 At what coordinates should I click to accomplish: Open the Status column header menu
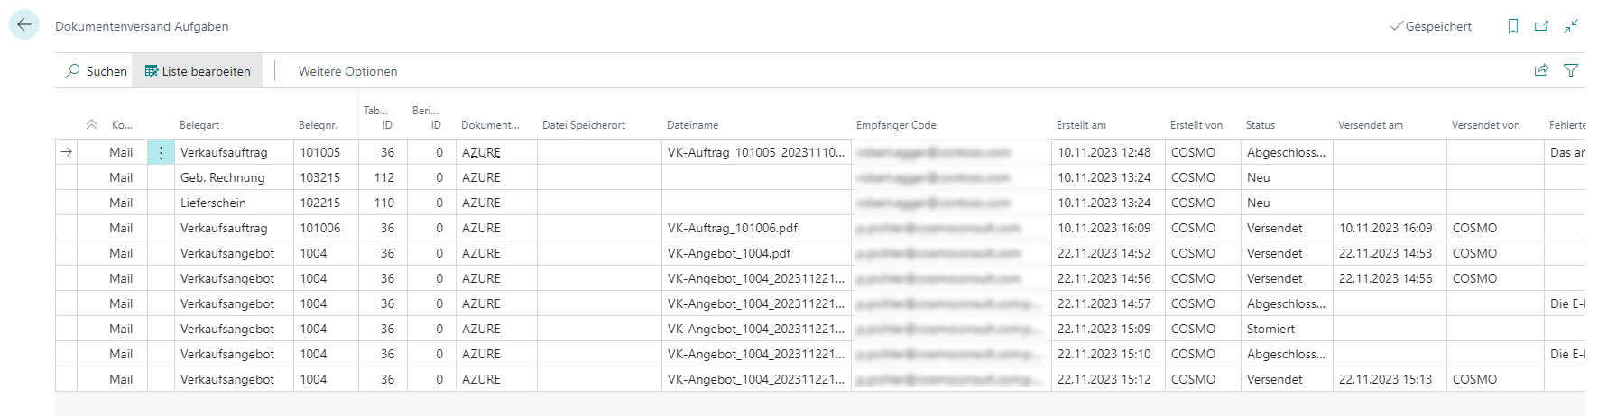coord(1261,125)
